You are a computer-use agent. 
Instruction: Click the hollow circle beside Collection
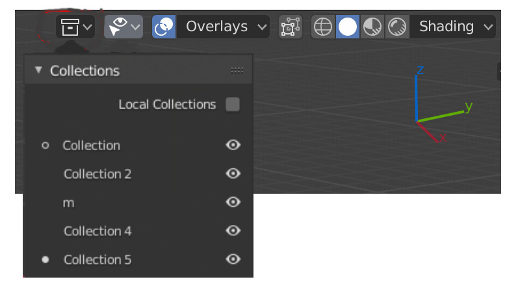tap(45, 146)
